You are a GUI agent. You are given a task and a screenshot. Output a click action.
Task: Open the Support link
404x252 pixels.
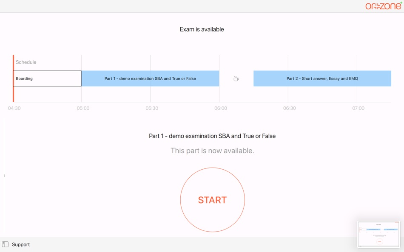click(20, 244)
